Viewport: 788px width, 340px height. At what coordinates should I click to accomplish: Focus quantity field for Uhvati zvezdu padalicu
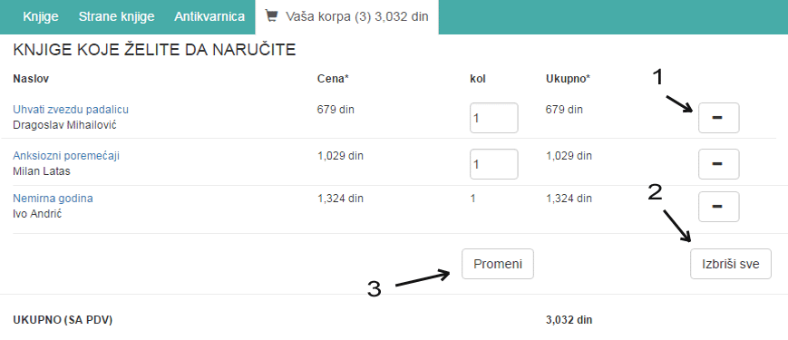pyautogui.click(x=494, y=118)
